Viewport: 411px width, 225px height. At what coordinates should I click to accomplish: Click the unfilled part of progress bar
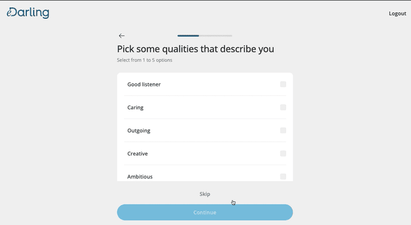click(x=215, y=35)
